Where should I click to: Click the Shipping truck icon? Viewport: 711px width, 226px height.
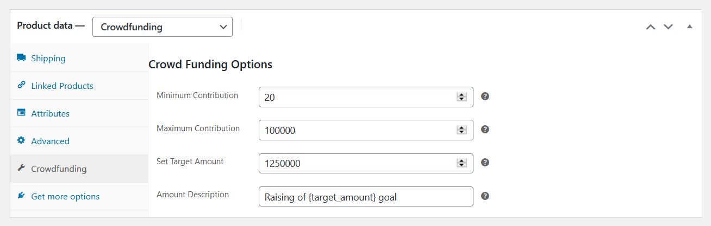[21, 57]
